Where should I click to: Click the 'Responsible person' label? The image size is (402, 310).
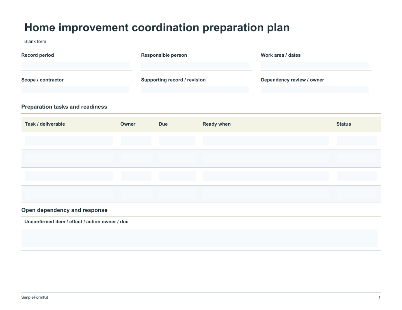coord(164,55)
